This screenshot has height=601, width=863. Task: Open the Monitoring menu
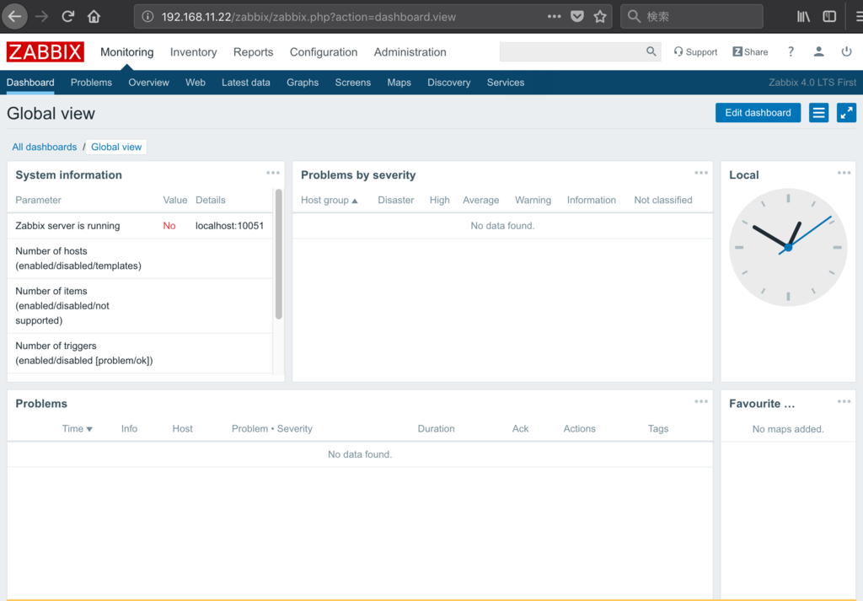click(x=126, y=51)
